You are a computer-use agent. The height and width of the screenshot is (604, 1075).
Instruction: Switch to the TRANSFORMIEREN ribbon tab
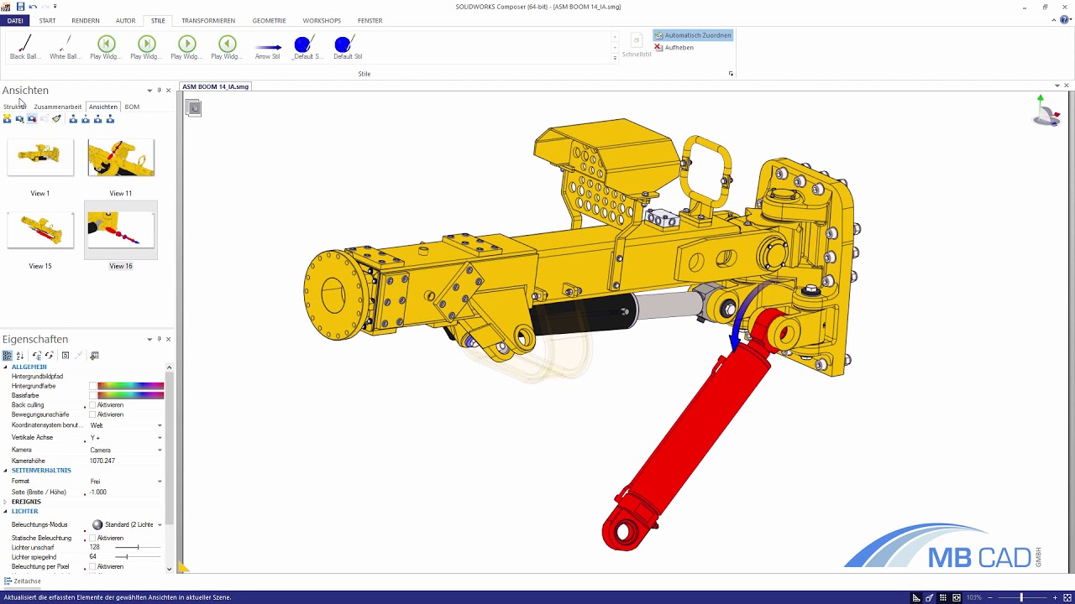pos(208,20)
